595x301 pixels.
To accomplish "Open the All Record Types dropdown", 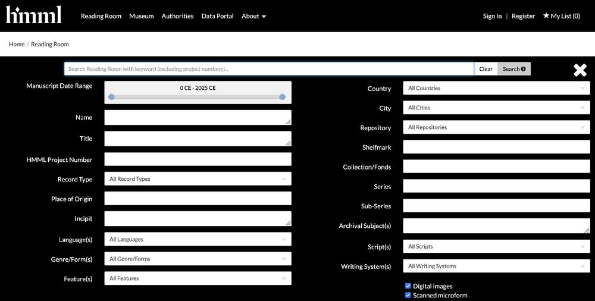I will (x=198, y=179).
